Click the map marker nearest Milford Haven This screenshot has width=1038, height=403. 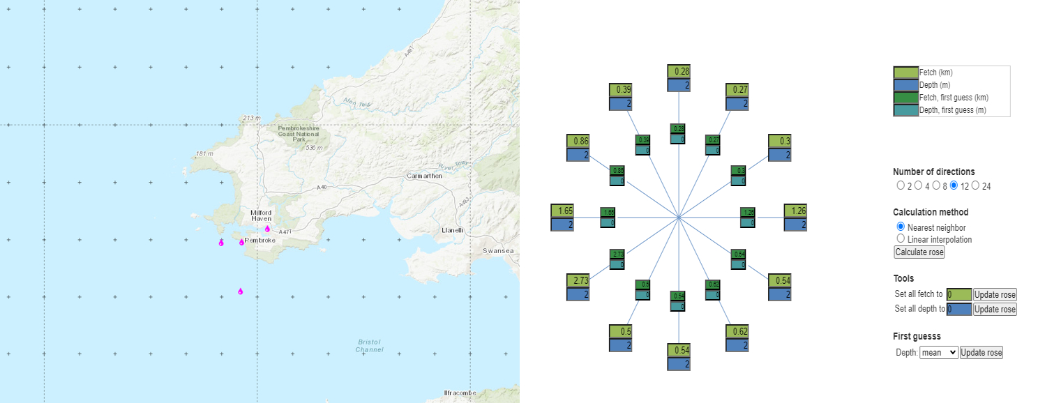pyautogui.click(x=267, y=229)
